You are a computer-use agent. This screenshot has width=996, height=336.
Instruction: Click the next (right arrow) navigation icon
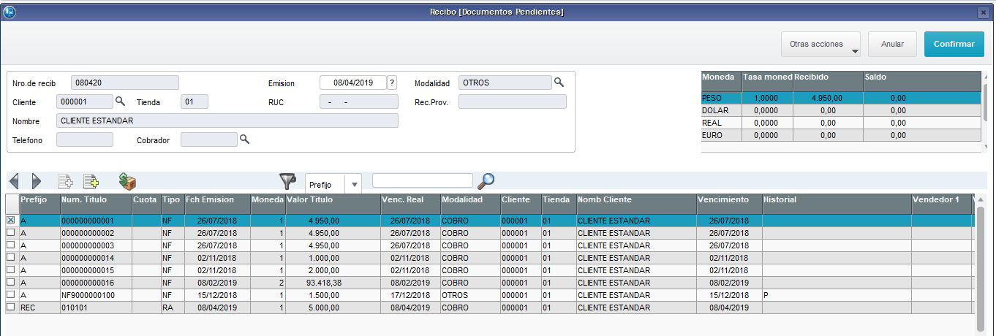(x=37, y=181)
